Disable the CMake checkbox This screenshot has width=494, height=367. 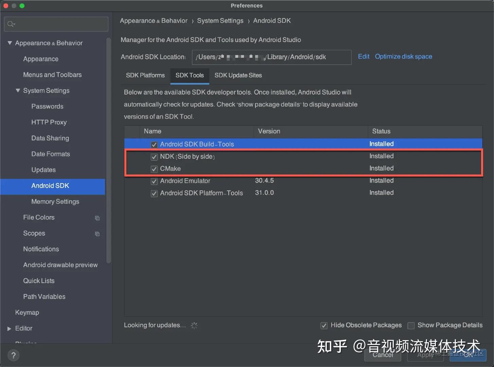154,169
